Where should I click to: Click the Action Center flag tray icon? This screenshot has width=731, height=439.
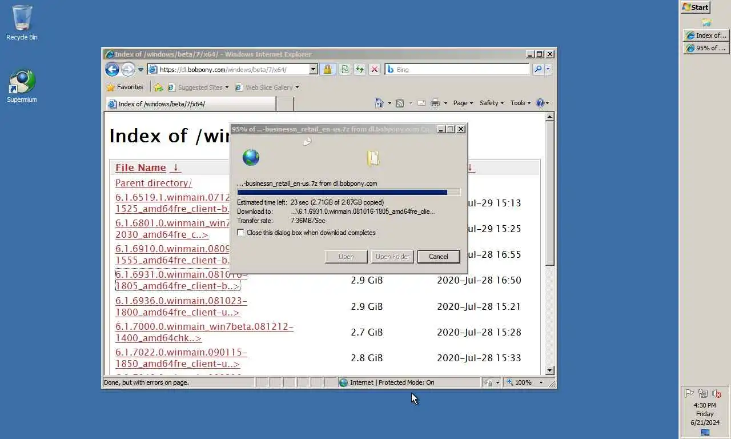point(689,393)
